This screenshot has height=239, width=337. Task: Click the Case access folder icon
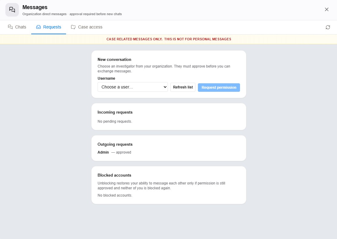point(73,27)
